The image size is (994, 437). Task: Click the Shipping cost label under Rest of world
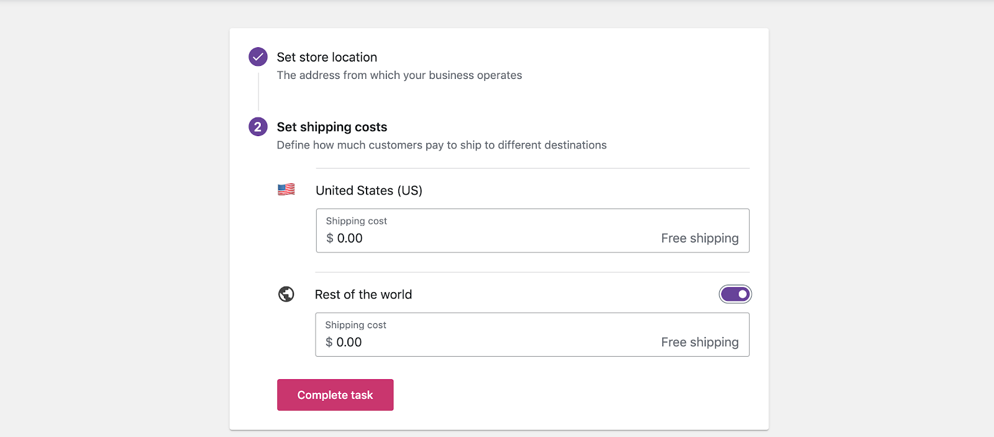(355, 324)
